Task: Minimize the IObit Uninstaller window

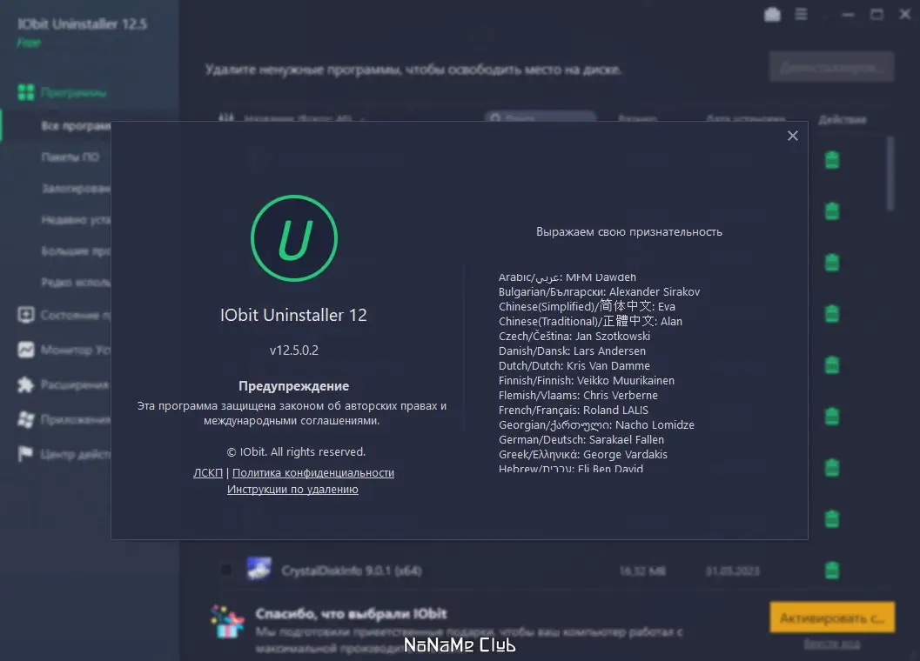Action: [x=848, y=14]
